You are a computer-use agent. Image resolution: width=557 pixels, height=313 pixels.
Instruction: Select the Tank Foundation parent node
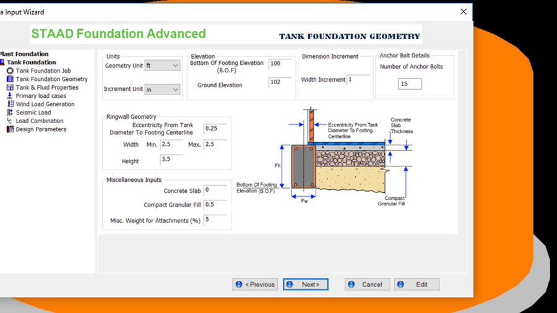pos(32,62)
